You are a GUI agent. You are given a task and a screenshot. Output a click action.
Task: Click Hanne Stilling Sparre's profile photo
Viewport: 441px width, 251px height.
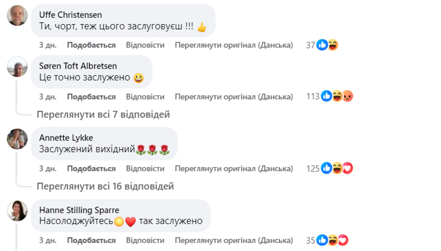(17, 210)
